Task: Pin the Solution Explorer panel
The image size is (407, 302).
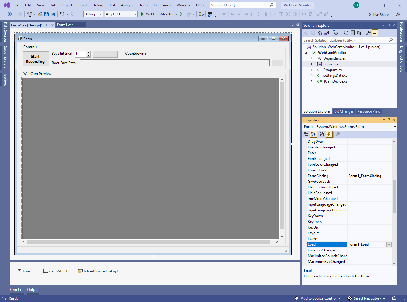Action: 389,25
